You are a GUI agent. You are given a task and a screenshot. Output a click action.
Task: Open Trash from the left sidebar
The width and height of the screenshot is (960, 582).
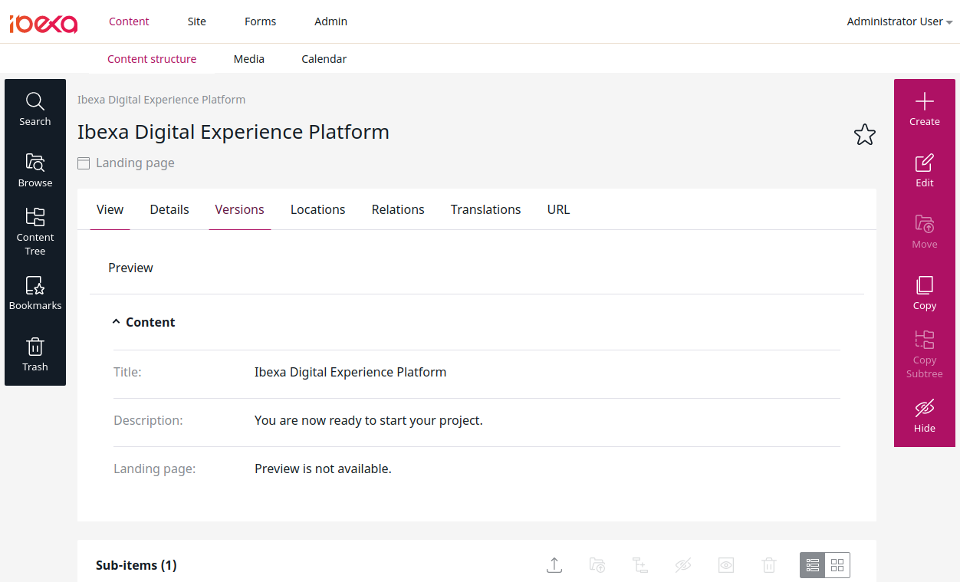click(35, 353)
